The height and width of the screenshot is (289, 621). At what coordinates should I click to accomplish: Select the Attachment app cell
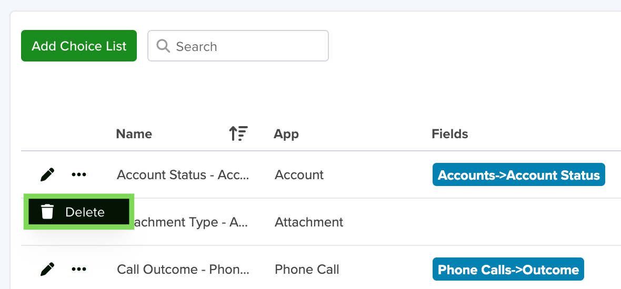coord(309,222)
